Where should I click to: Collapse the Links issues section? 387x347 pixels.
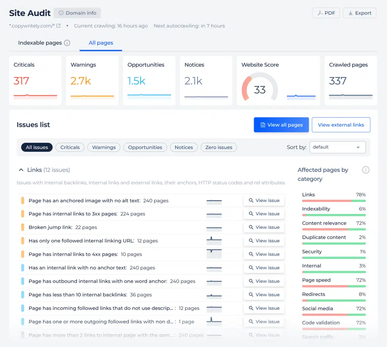pos(21,170)
